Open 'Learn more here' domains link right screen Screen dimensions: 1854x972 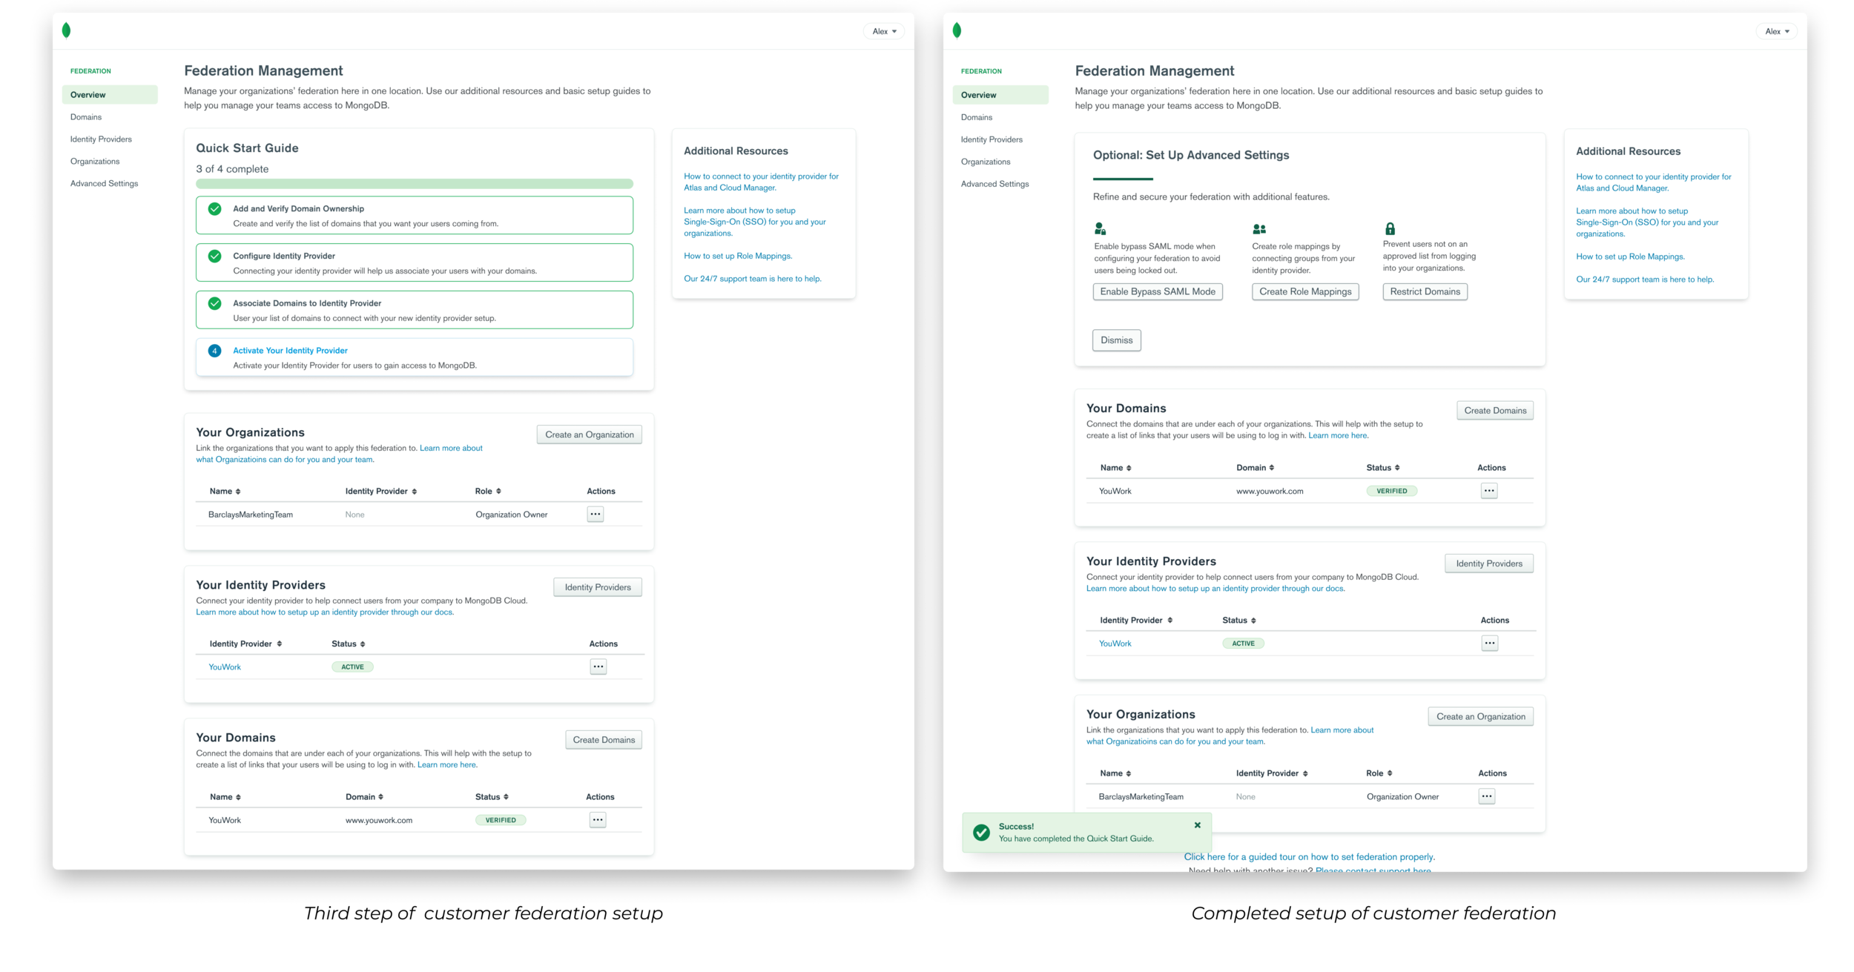coord(1338,436)
